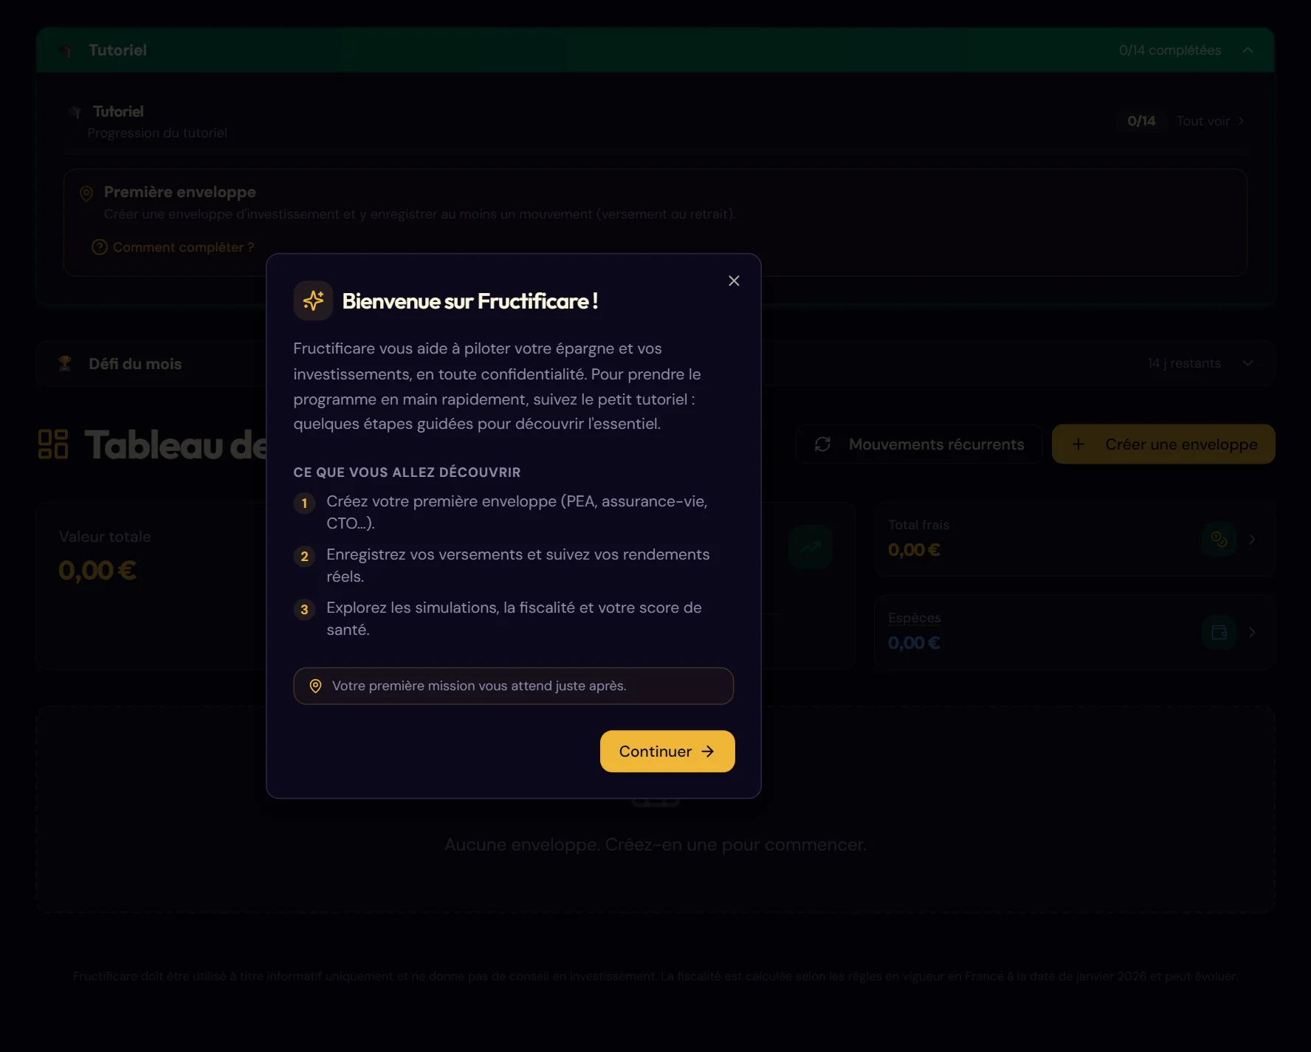Click the Enregistrez vos versements step text

point(518,565)
